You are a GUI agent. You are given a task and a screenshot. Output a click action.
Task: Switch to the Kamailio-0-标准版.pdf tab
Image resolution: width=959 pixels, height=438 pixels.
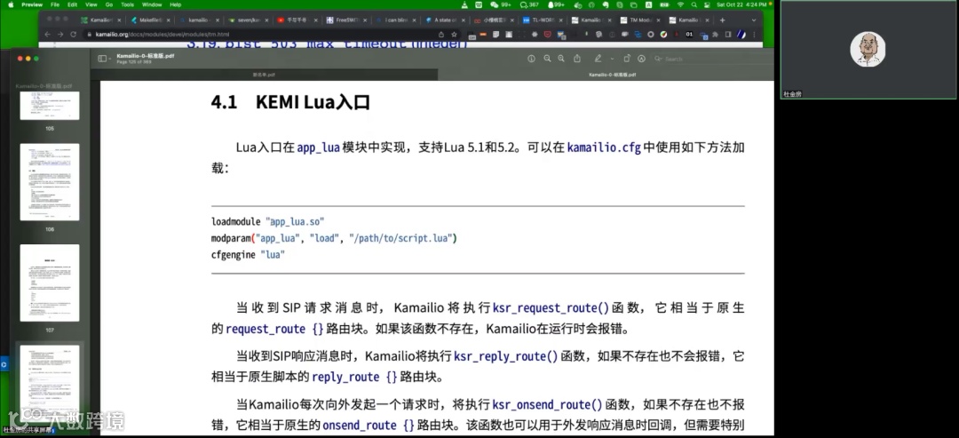click(606, 75)
